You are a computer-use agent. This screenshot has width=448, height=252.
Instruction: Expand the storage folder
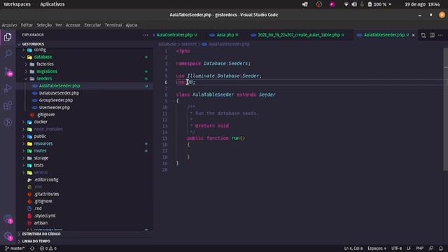click(x=24, y=158)
